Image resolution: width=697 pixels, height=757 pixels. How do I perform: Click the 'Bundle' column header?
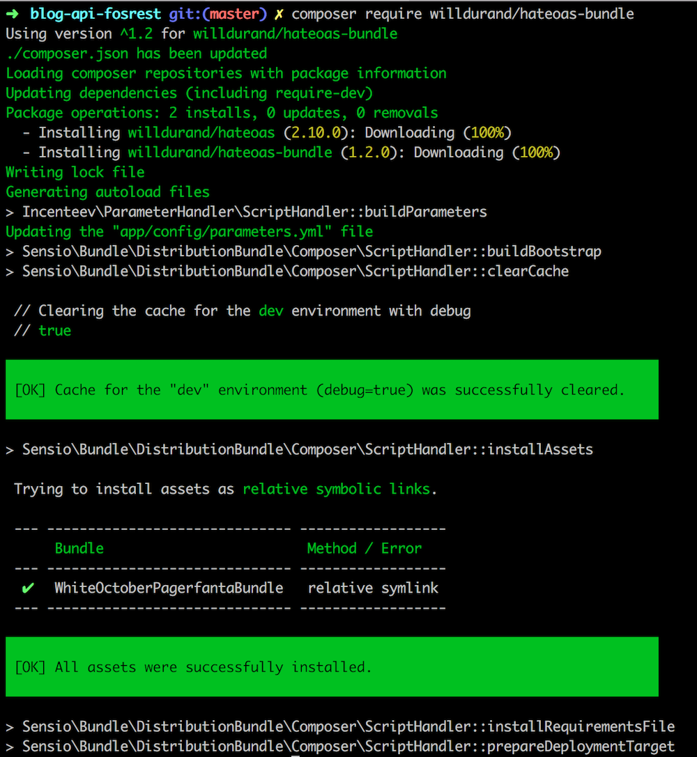point(79,549)
